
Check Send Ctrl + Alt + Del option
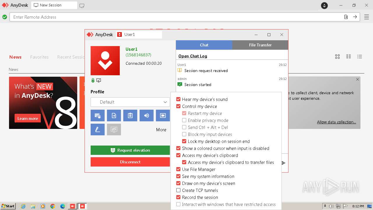point(184,127)
